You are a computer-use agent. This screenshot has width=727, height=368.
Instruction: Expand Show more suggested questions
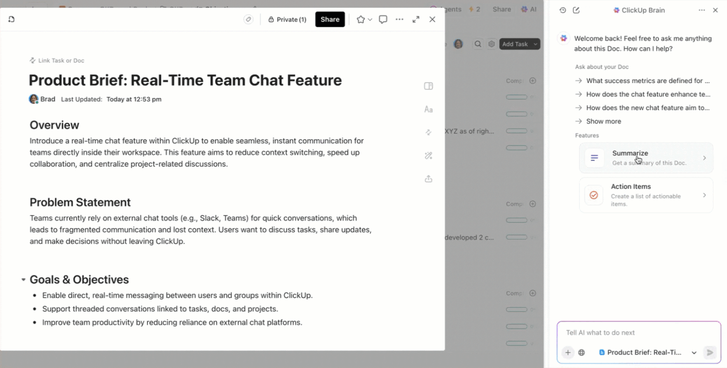[x=603, y=121]
